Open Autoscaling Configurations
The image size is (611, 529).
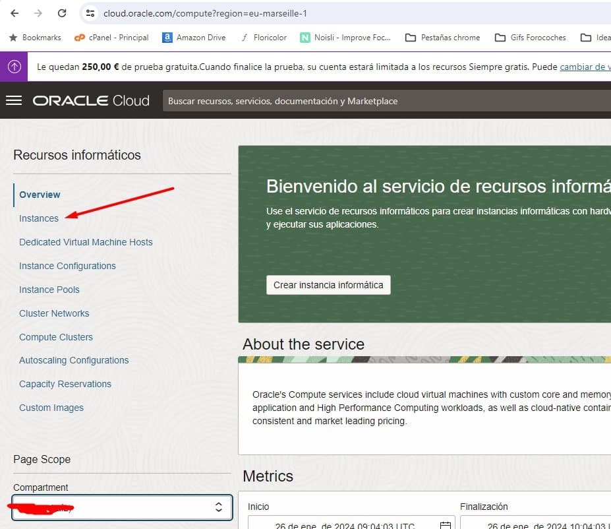click(74, 360)
